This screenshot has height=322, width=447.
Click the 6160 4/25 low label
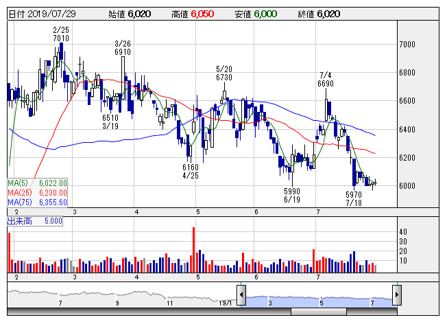191,171
